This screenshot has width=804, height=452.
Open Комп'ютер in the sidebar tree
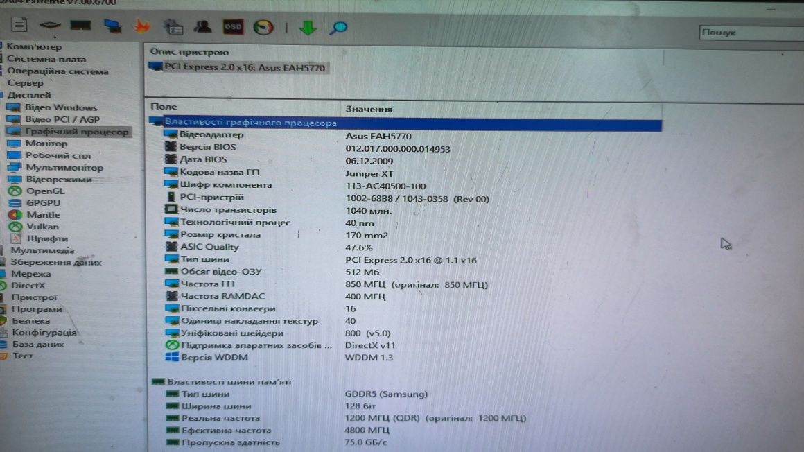pyautogui.click(x=34, y=46)
